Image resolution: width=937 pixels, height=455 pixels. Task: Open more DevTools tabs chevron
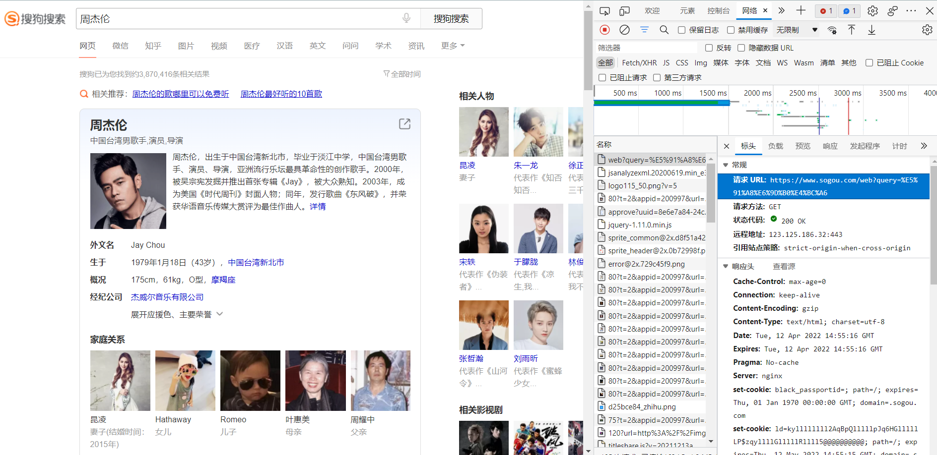[x=782, y=10]
